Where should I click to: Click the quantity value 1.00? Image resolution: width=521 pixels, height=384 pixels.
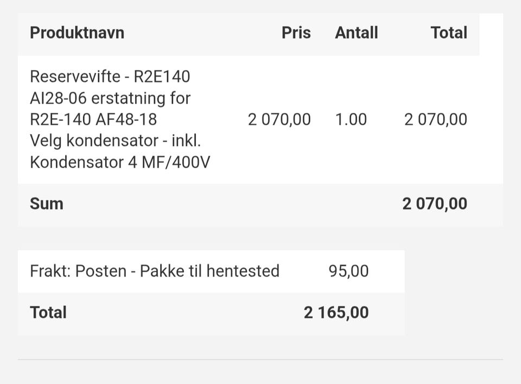pyautogui.click(x=351, y=119)
